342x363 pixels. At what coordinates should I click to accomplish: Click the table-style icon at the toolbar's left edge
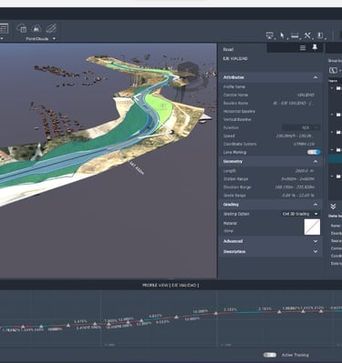click(4, 28)
